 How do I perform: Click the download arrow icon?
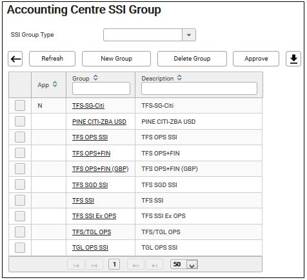point(293,59)
